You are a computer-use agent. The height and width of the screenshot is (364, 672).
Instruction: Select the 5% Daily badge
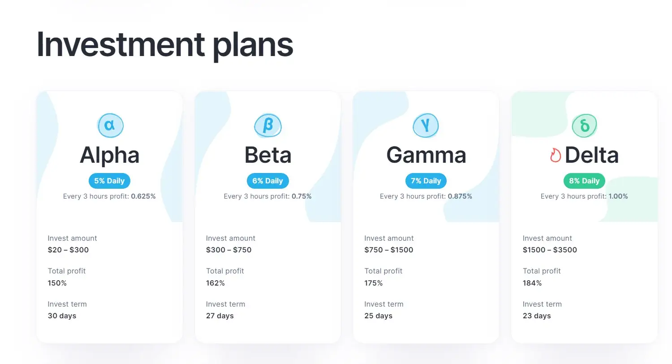point(109,181)
